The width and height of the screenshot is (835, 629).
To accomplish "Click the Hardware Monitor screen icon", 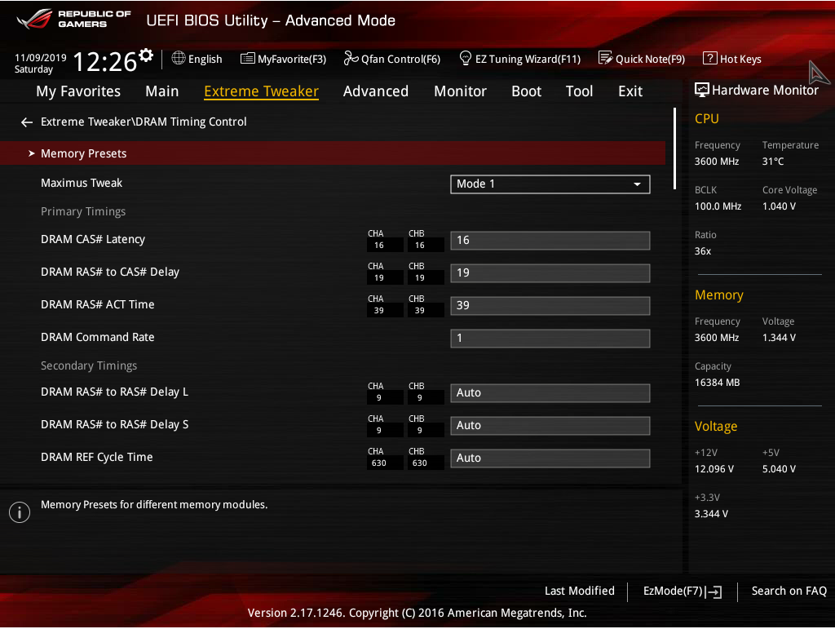I will click(x=702, y=90).
